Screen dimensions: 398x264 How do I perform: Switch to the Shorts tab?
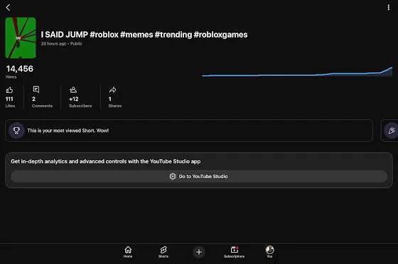pyautogui.click(x=163, y=252)
